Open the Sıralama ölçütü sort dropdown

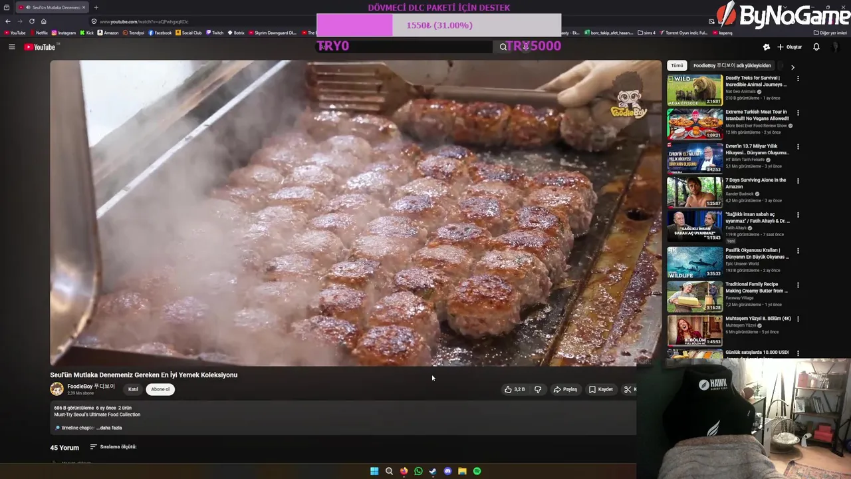point(114,447)
